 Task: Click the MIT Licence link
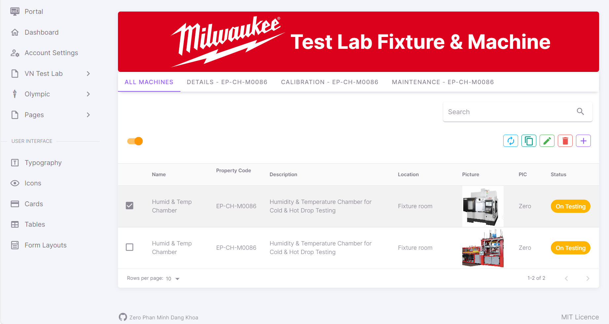(580, 317)
